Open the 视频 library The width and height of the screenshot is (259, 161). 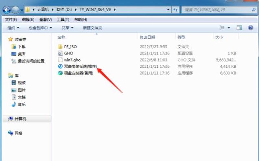coord(22,83)
